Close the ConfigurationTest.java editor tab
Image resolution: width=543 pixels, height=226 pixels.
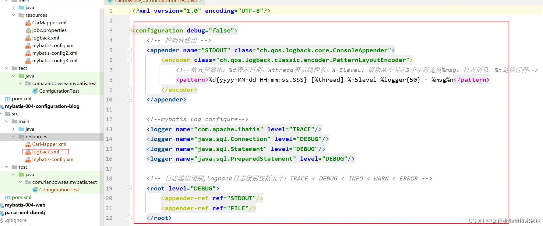click(x=201, y=1)
